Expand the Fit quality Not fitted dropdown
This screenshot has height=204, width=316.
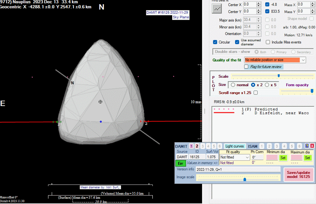pyautogui.click(x=247, y=157)
